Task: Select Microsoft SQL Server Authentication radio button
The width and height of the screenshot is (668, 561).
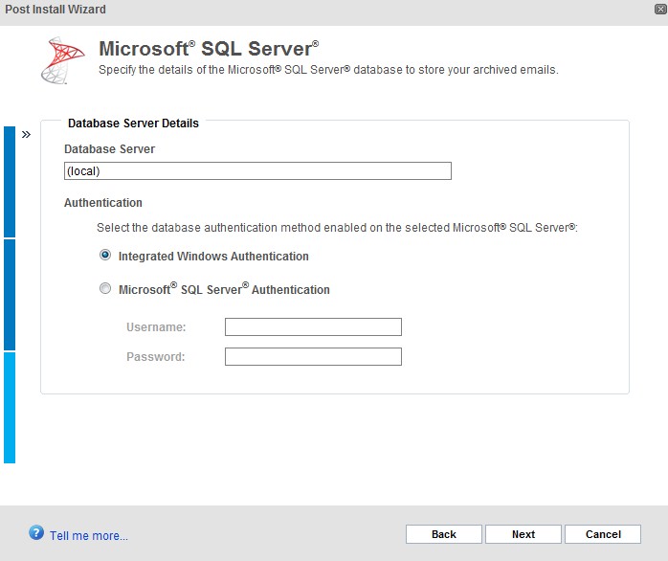Action: (x=105, y=288)
